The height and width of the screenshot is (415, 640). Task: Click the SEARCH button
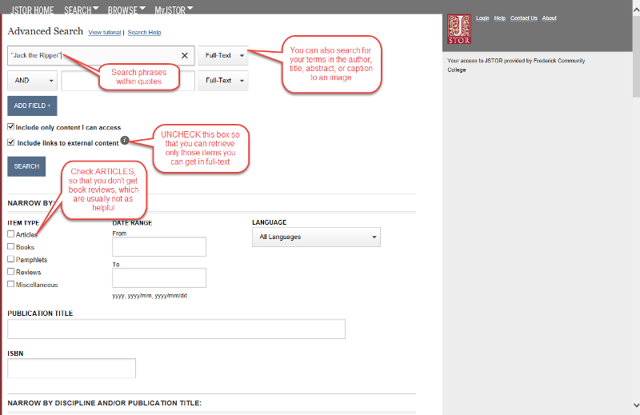tap(26, 166)
